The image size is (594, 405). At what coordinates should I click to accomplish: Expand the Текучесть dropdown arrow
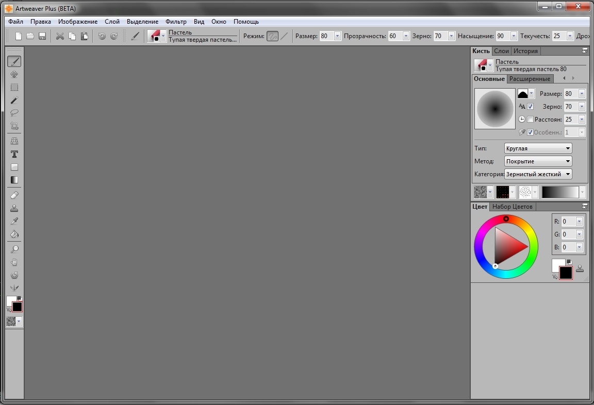coord(570,36)
